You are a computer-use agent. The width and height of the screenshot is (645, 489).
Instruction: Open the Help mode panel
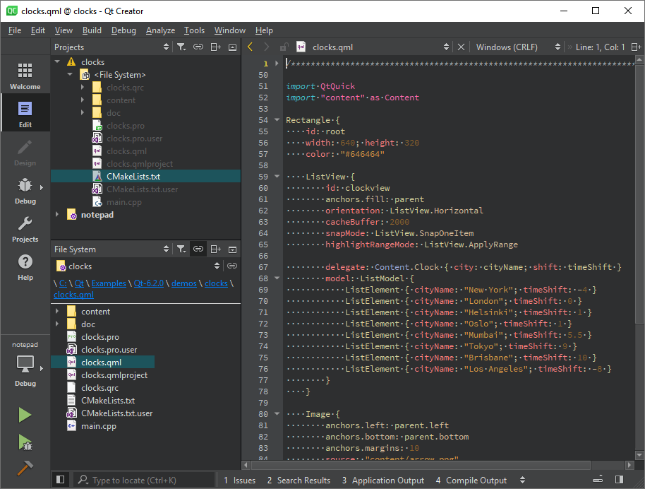click(x=24, y=267)
